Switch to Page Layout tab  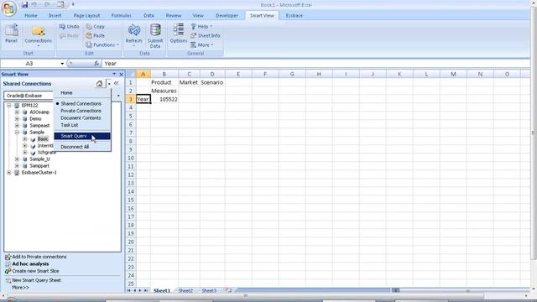86,15
